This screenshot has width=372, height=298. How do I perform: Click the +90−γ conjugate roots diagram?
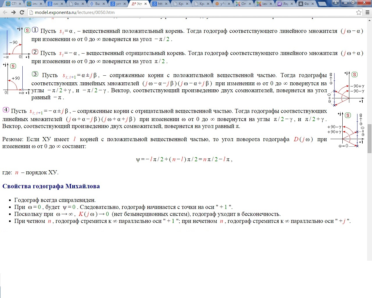click(346, 130)
